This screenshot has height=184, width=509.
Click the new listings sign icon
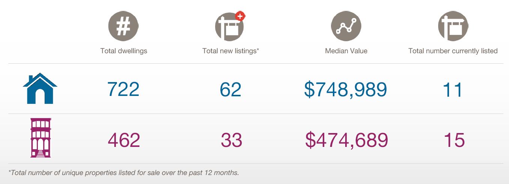coord(229,27)
